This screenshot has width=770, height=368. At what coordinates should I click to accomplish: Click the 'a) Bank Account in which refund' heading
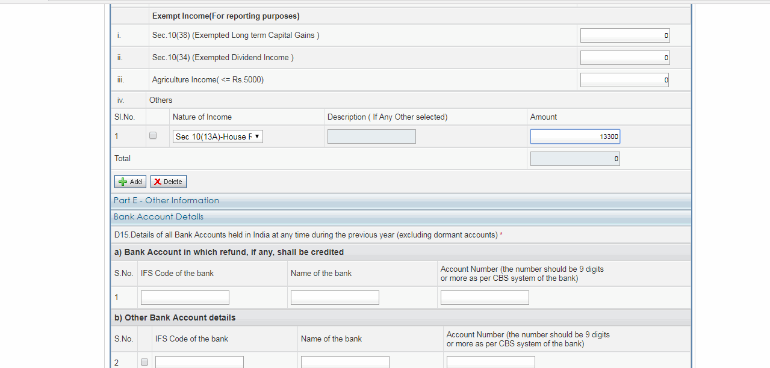pos(229,252)
